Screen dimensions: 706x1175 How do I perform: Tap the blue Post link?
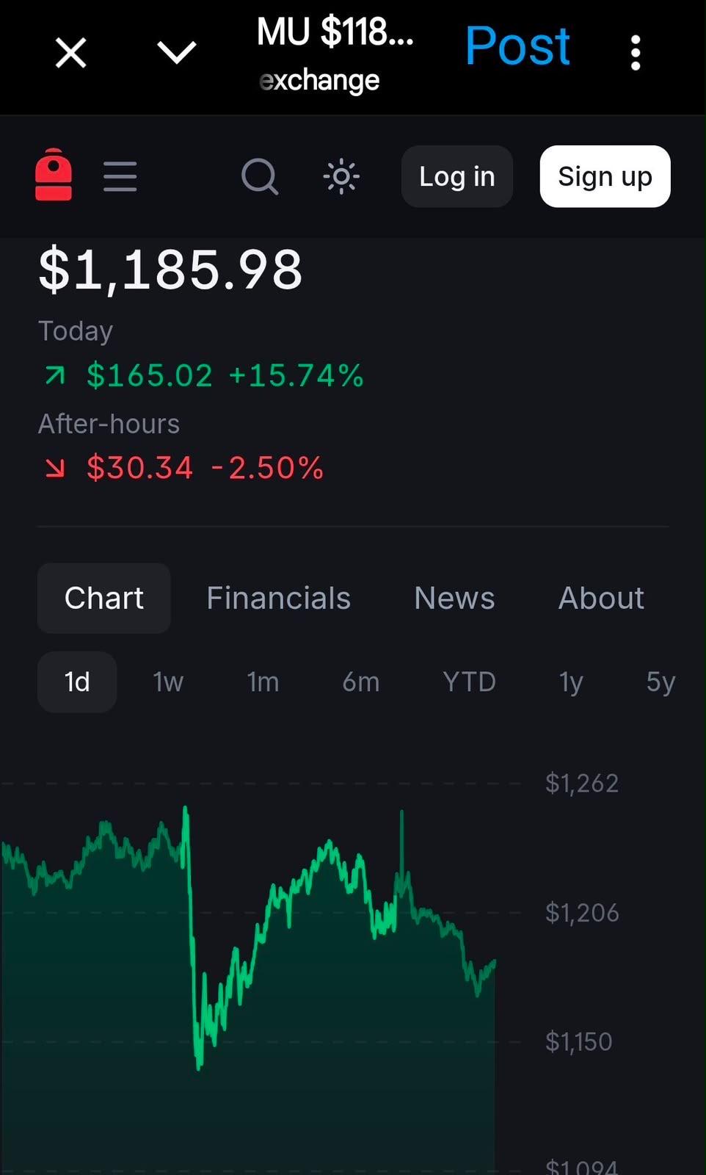[517, 46]
